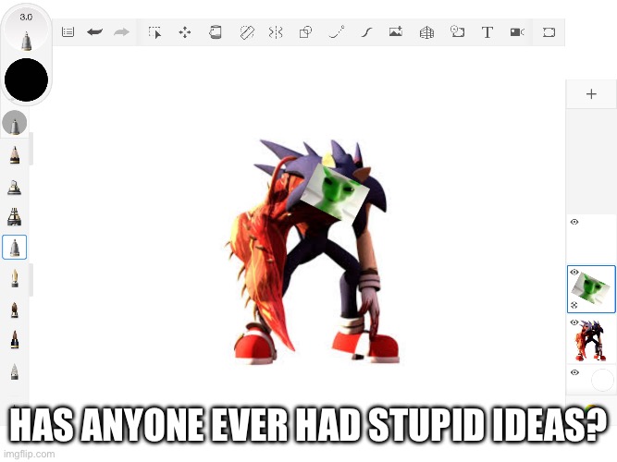Add a new layer with plus
The image size is (617, 462).
pyautogui.click(x=591, y=94)
